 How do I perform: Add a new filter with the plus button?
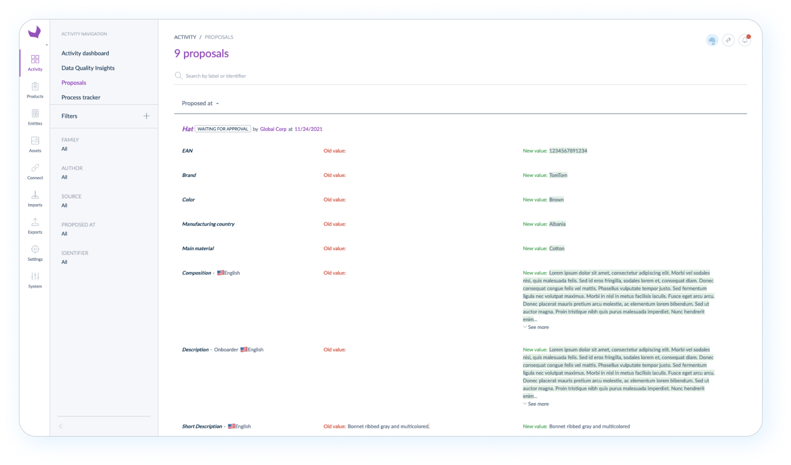tap(146, 115)
